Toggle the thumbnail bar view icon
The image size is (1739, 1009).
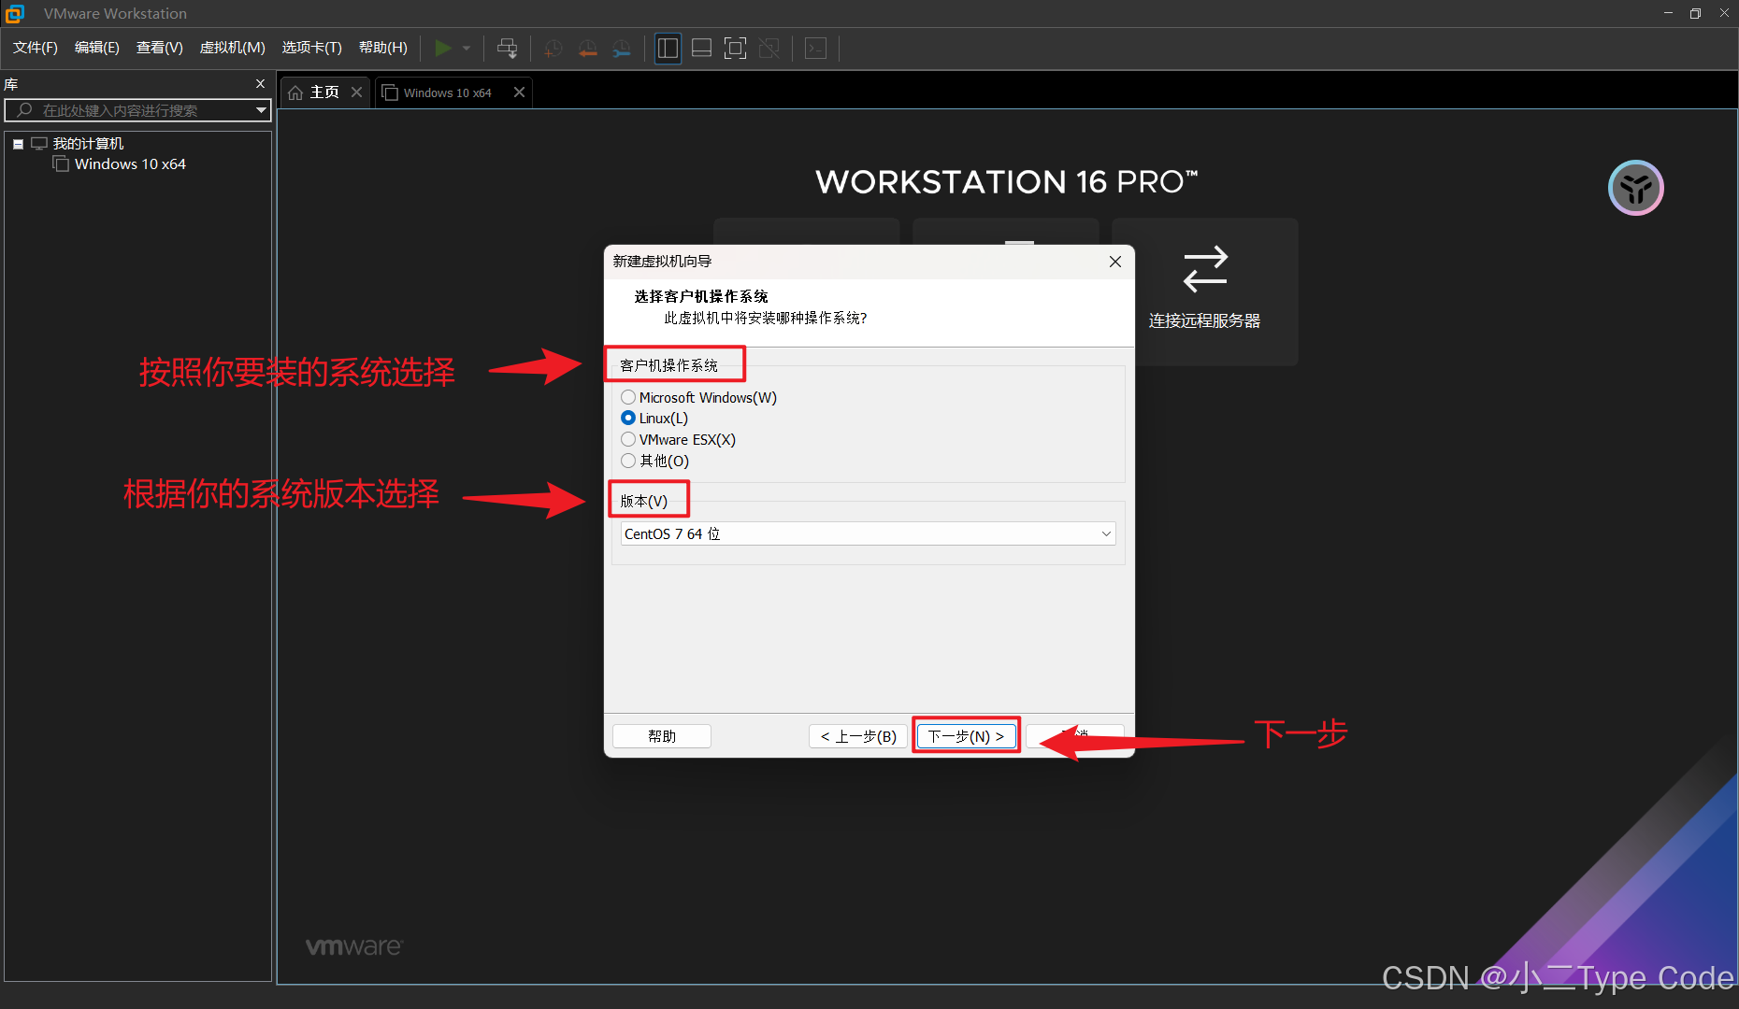coord(702,48)
